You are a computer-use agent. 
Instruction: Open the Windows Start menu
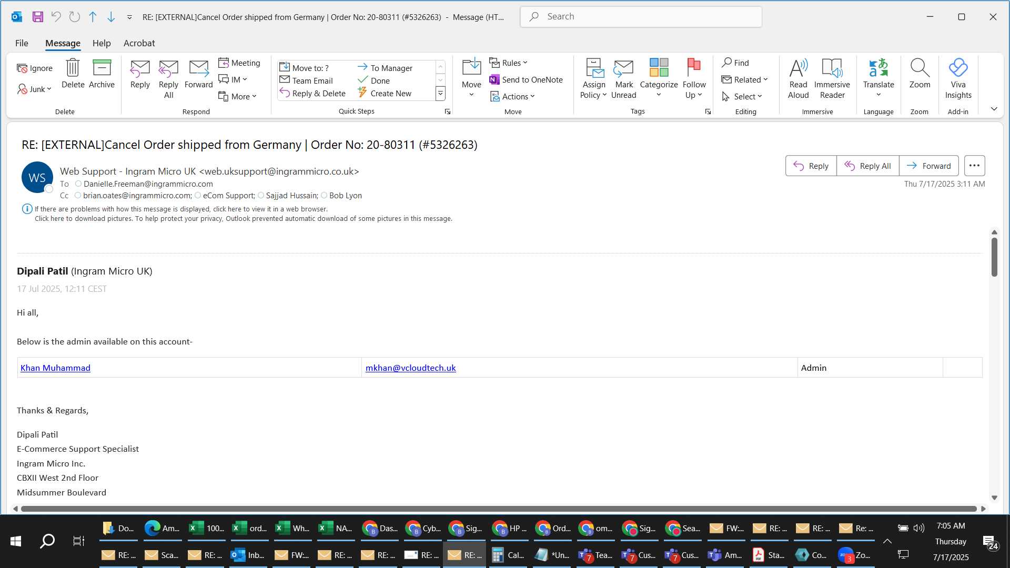16,541
